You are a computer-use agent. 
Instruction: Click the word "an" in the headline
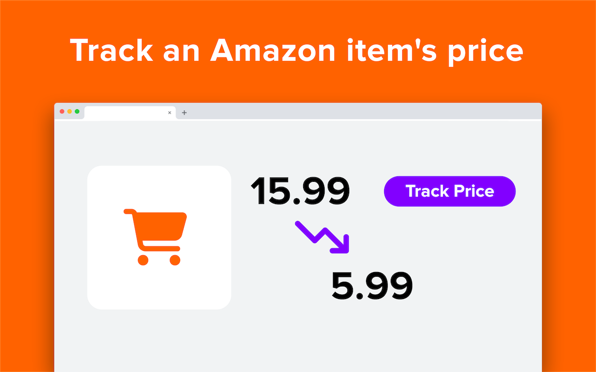(x=182, y=50)
